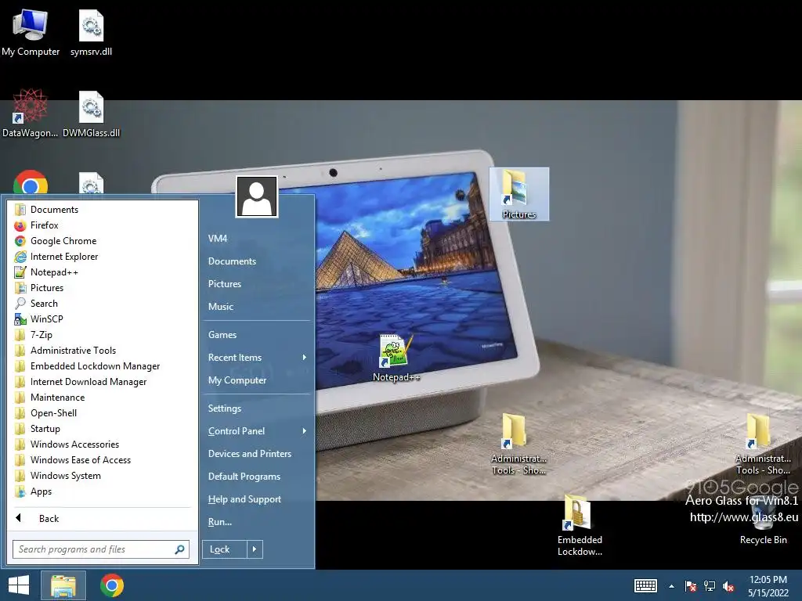Select the DWMGlass.dll file icon
Screen dimensions: 802x601
point(91,113)
